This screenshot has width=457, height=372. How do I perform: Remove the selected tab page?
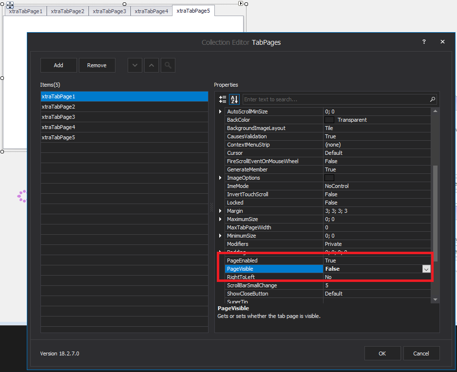97,65
